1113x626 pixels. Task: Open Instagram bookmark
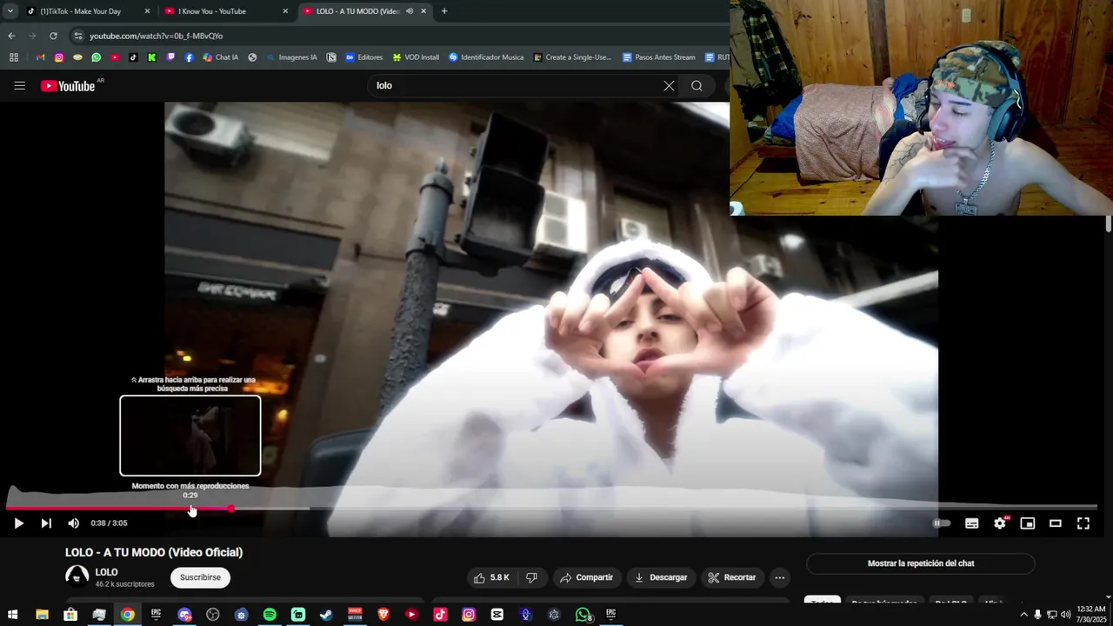pyautogui.click(x=59, y=57)
